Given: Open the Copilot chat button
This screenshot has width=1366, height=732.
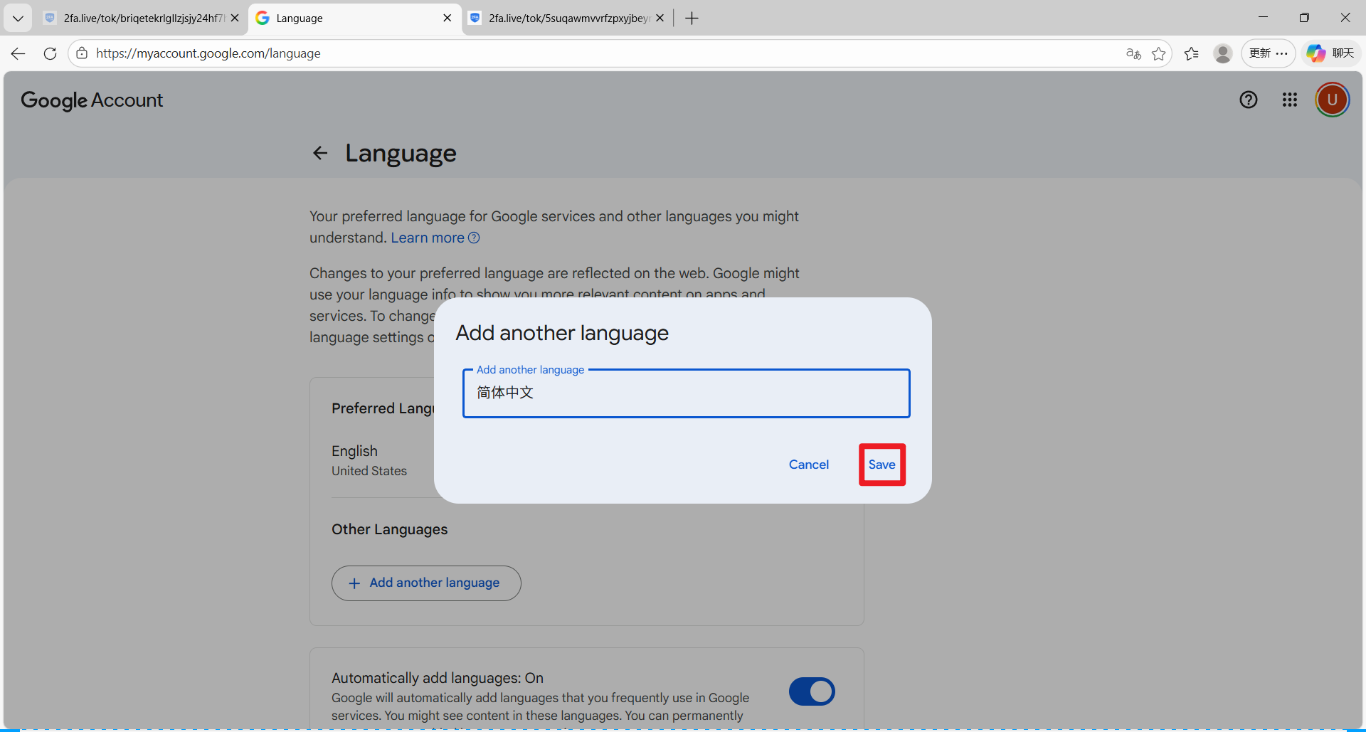Looking at the screenshot, I should coord(1330,53).
